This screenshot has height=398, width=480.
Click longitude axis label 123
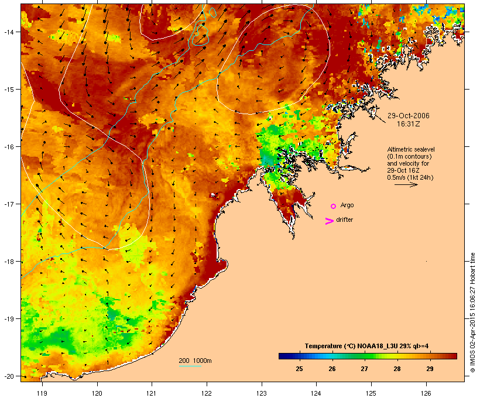262,393
